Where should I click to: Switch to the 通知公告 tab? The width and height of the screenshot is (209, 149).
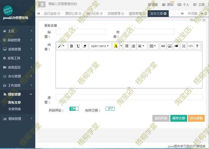pos(71,14)
